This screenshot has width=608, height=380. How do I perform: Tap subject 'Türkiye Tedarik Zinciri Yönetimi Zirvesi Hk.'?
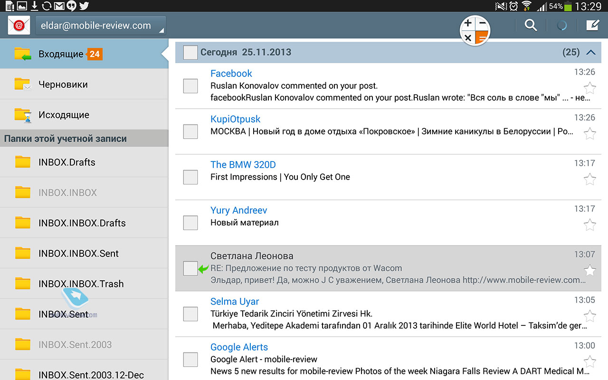click(x=291, y=313)
